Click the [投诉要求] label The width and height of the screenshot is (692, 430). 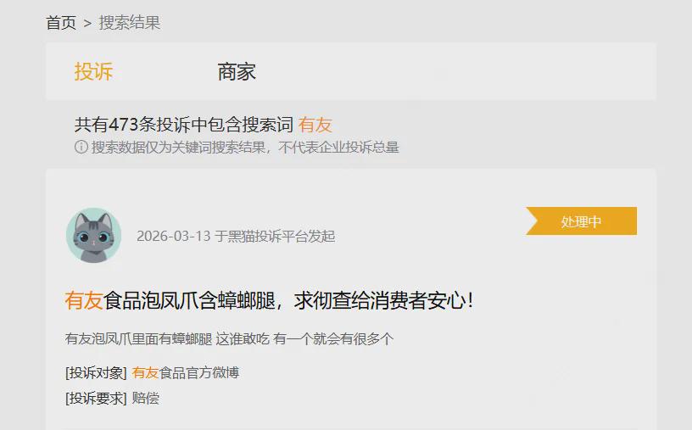point(96,399)
